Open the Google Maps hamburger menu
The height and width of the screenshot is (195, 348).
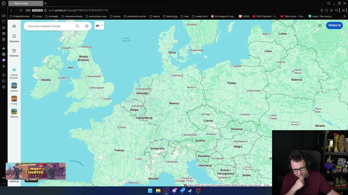(14, 26)
